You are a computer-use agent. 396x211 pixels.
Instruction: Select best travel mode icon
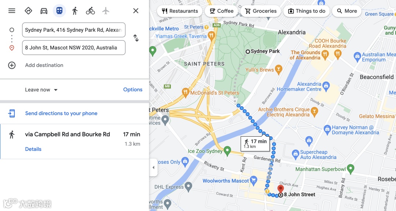pyautogui.click(x=28, y=11)
